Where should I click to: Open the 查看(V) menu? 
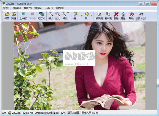[x=28, y=8]
